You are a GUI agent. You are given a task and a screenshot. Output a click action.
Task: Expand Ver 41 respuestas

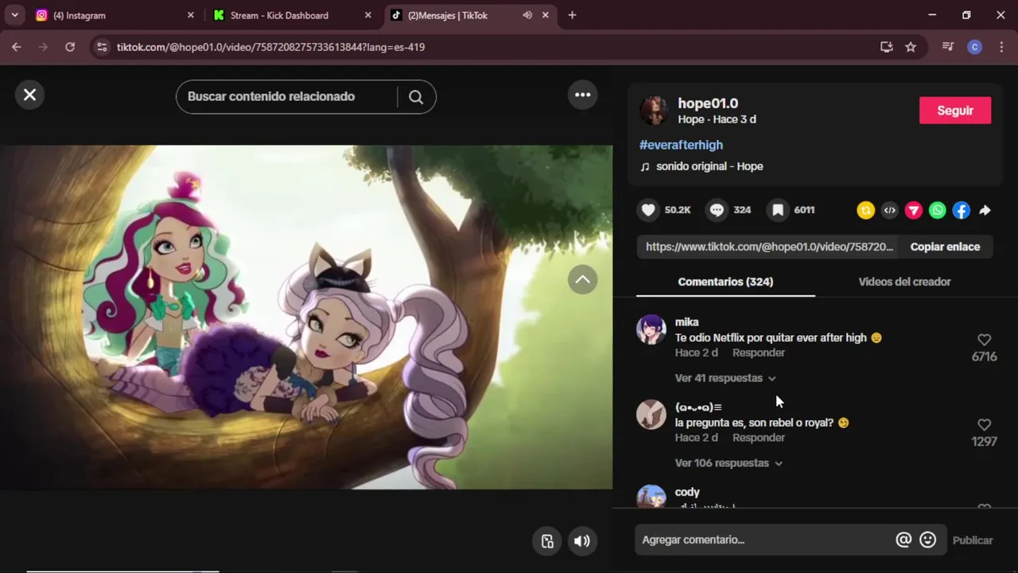tap(725, 378)
